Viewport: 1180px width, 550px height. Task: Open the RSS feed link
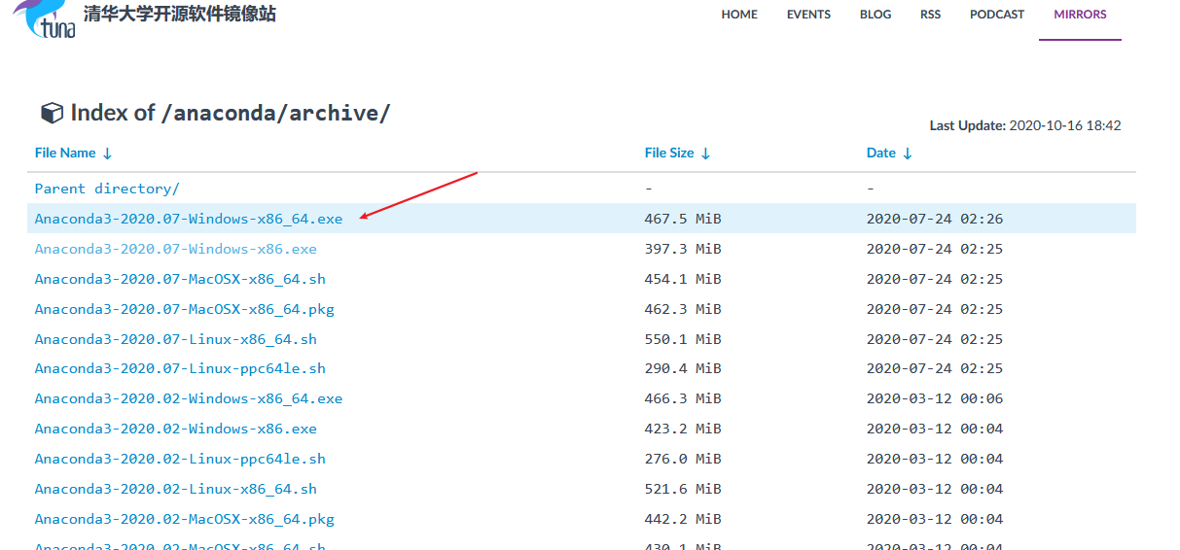(x=930, y=15)
